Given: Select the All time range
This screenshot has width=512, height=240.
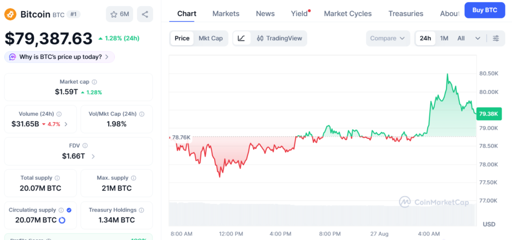Looking at the screenshot, I should point(460,38).
